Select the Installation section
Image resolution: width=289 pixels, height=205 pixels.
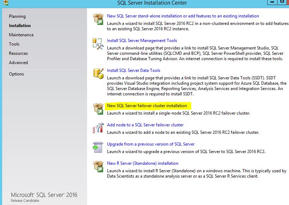[20, 25]
